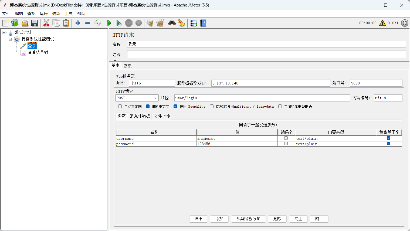The height and width of the screenshot is (231, 410).
Task: Click the 删除 button
Action: (x=277, y=219)
